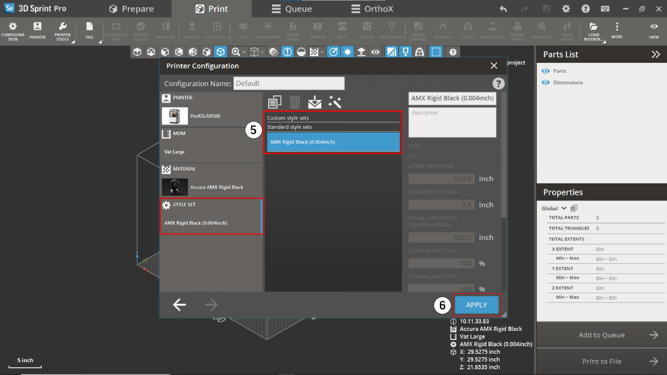This screenshot has width=667, height=375.
Task: Click the undo arrow in title bar
Action: pyautogui.click(x=503, y=9)
